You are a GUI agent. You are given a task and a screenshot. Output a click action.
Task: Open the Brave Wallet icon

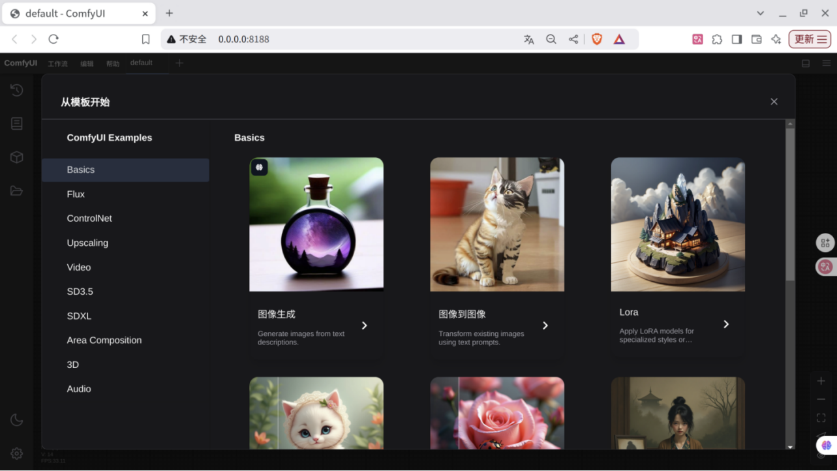click(x=756, y=39)
